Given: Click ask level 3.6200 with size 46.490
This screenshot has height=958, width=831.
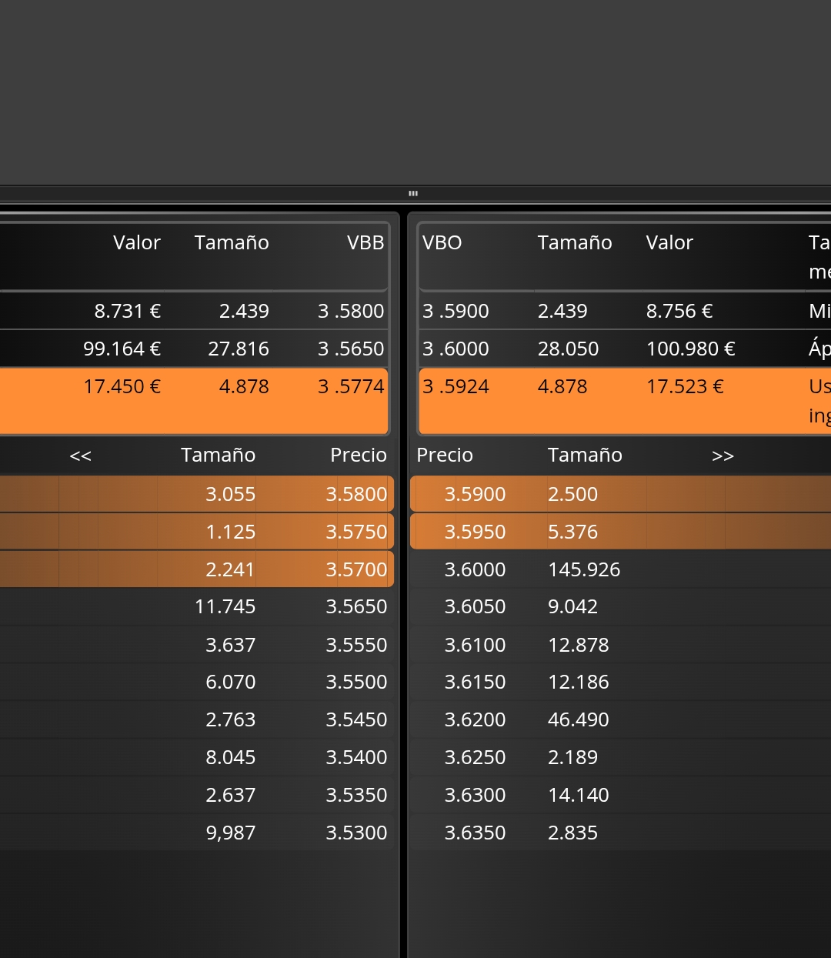Looking at the screenshot, I should click(620, 719).
